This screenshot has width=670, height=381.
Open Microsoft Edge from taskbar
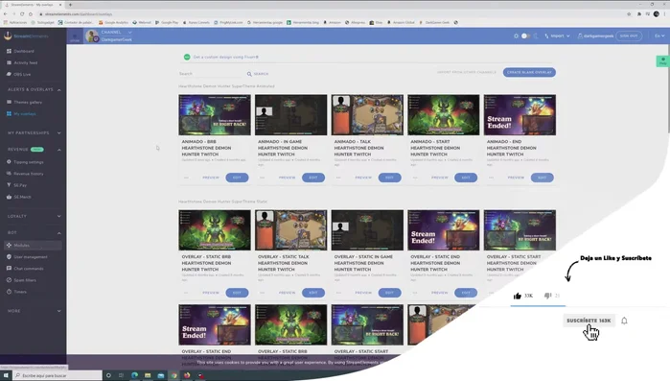[134, 375]
